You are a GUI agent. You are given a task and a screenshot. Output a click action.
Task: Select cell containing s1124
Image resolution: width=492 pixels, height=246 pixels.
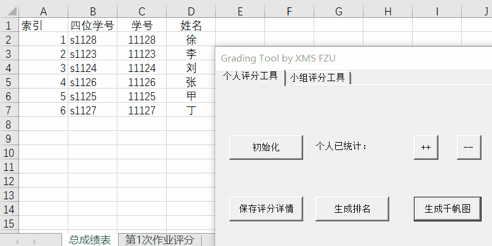coord(93,68)
